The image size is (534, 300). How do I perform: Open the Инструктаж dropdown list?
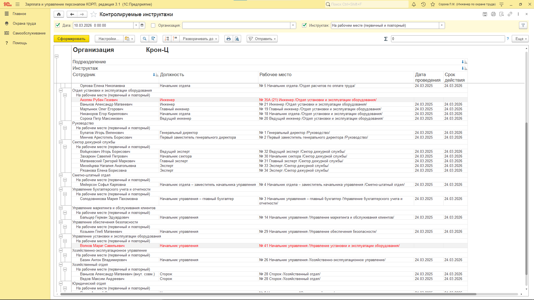click(442, 25)
